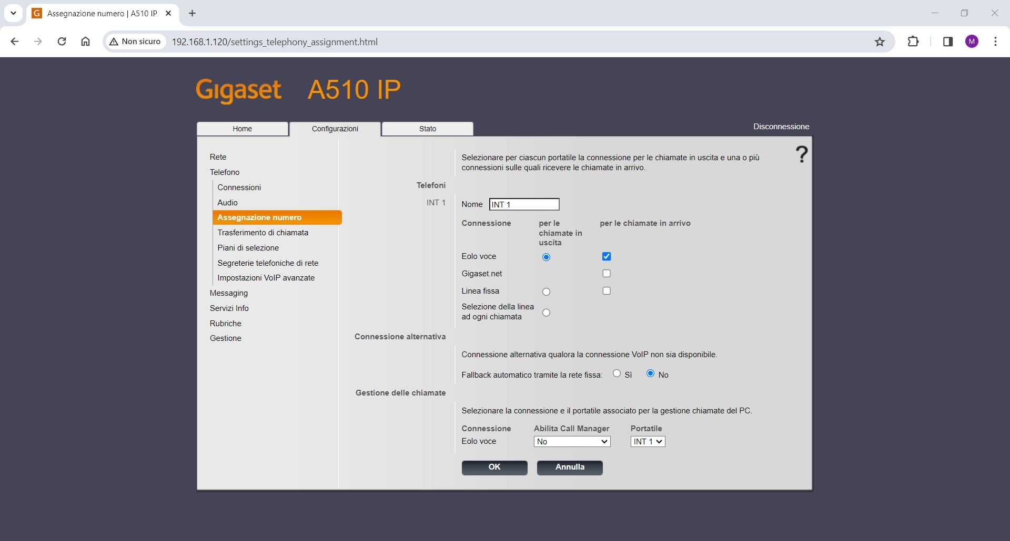1010x541 pixels.
Task: Select Linea fissa for outgoing calls
Action: (546, 292)
